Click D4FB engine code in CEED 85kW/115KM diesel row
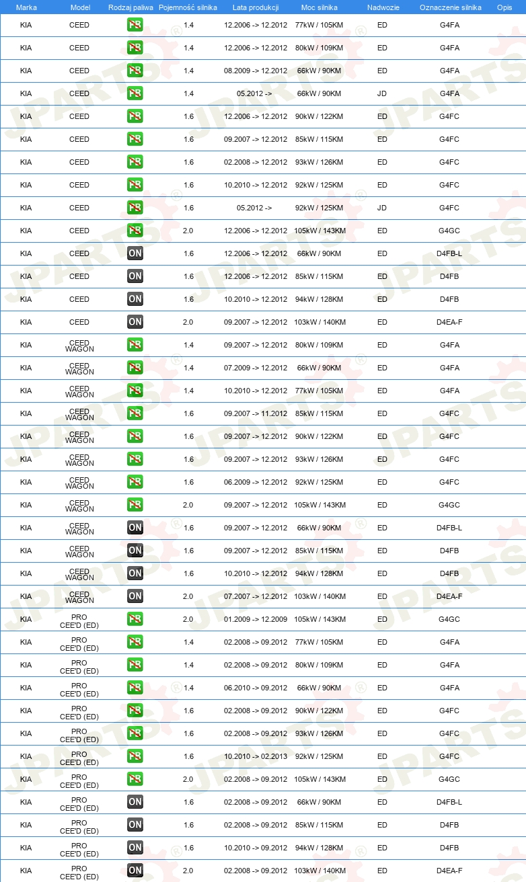 (449, 276)
